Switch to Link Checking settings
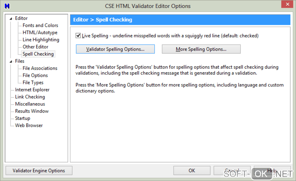This screenshot has height=181, width=296. 30,97
